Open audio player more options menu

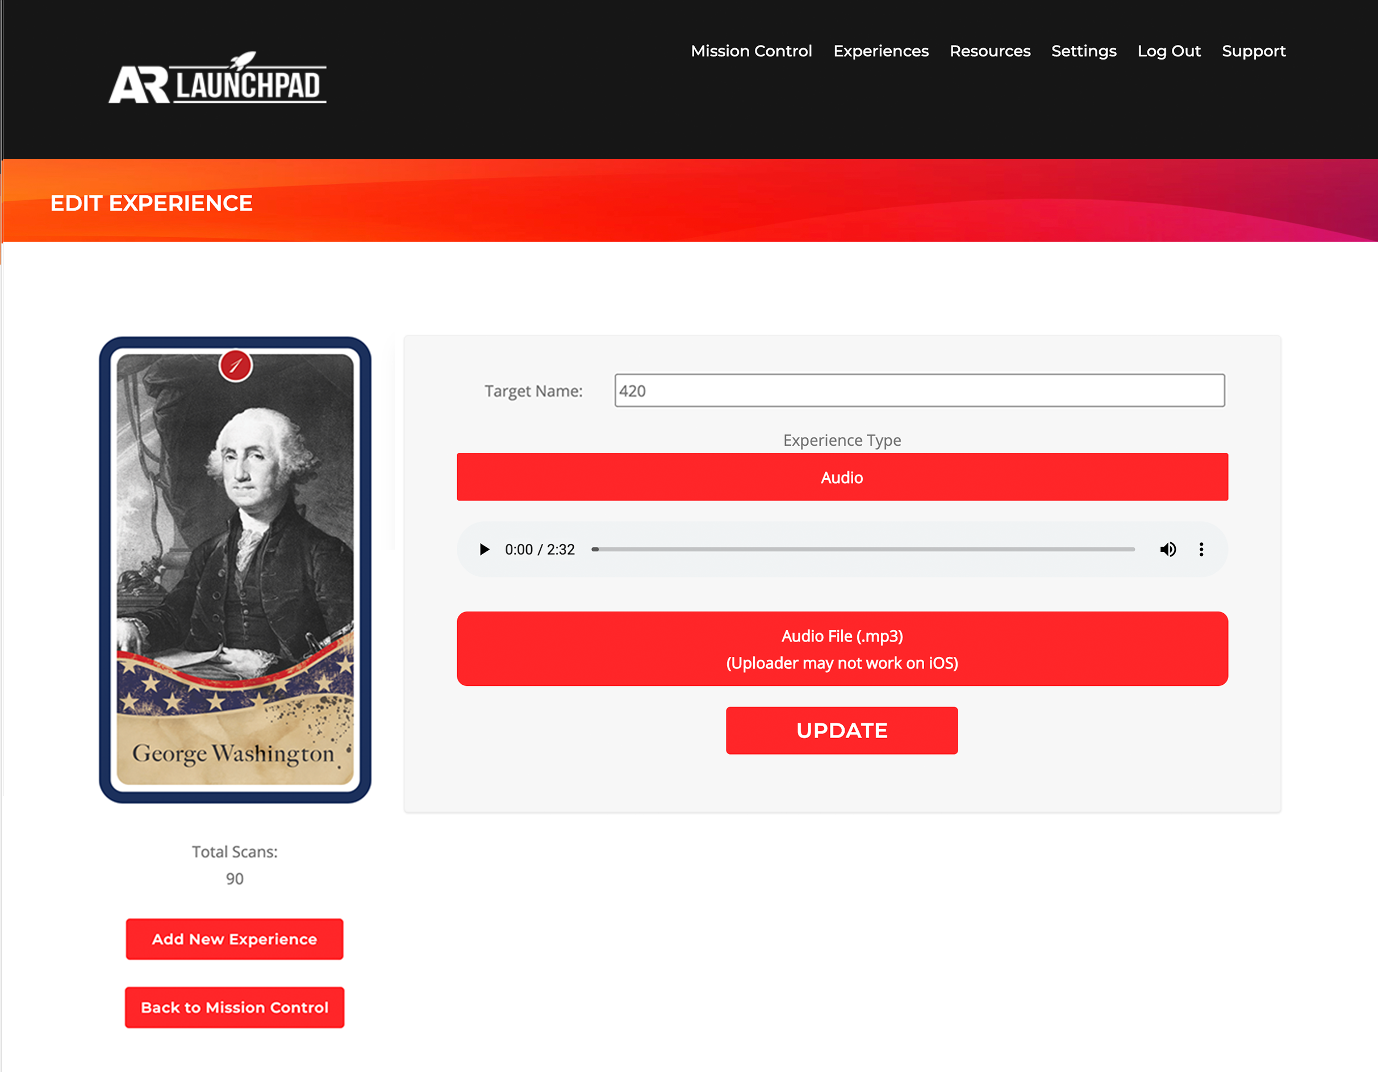pos(1201,549)
